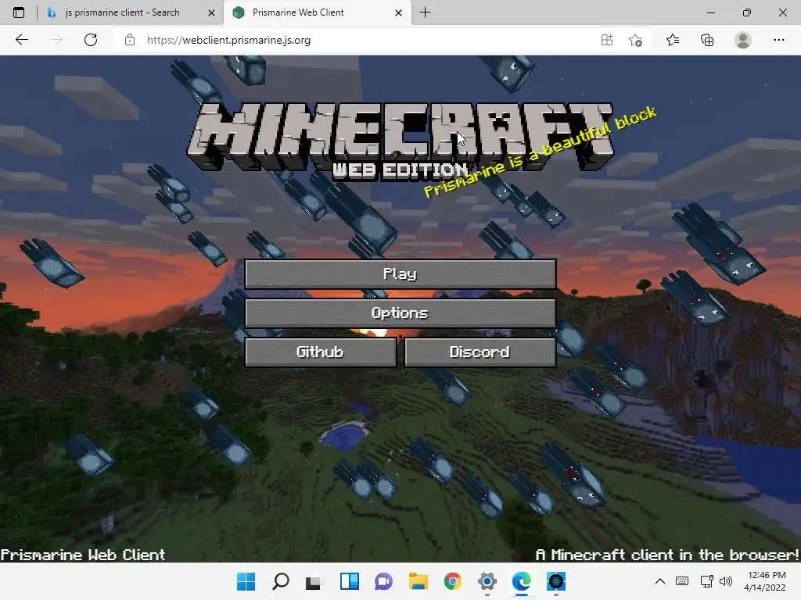Click 'A Minecraft client in the browser!' text
801x600 pixels.
(x=667, y=555)
